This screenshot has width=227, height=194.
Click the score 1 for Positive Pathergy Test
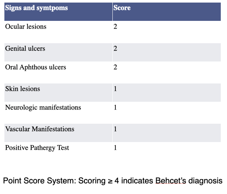click(x=115, y=148)
